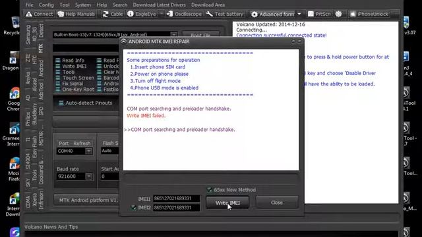
Task: Click the Cable toolbar icon
Action: click(x=113, y=14)
